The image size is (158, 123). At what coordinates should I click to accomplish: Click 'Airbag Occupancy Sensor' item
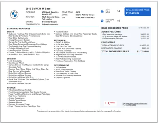[19, 40]
